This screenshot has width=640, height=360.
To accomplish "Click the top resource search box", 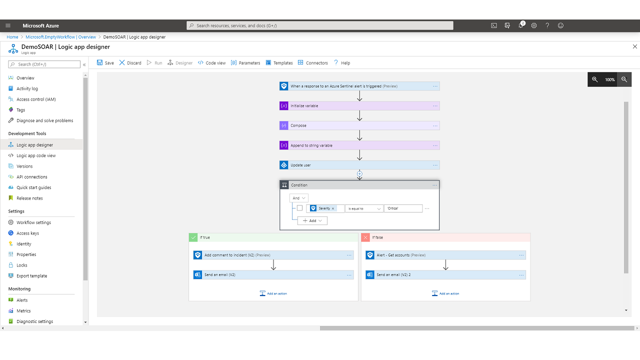I will click(320, 25).
